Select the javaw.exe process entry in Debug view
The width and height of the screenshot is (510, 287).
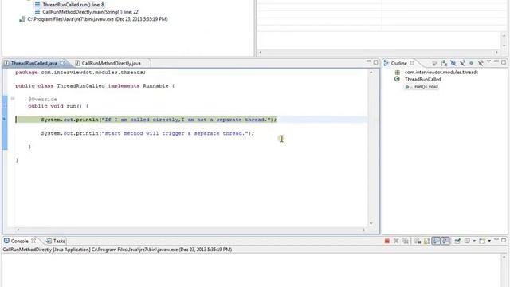pyautogui.click(x=97, y=19)
